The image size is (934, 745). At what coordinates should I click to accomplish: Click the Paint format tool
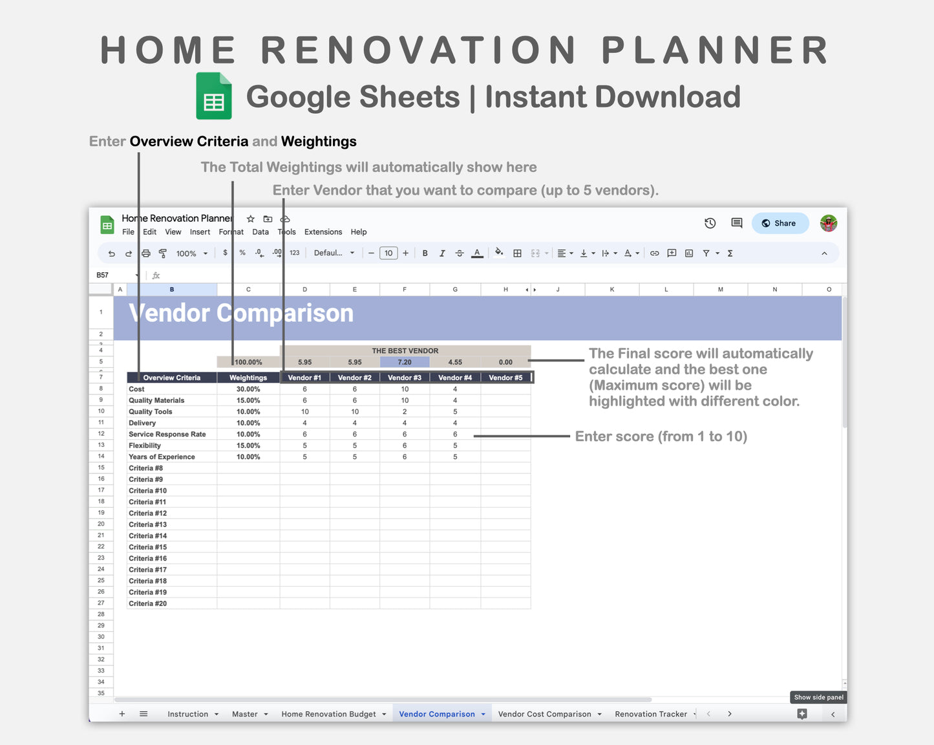tap(163, 253)
